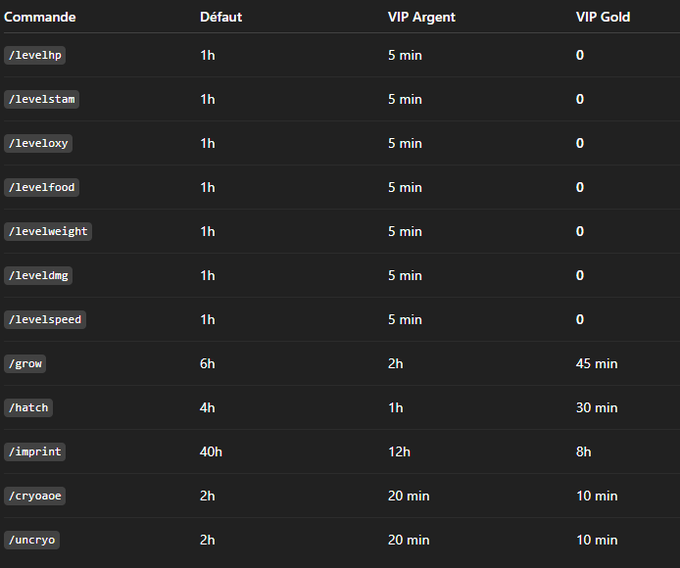Select the /imprint command tag
Screen dimensions: 680x568
35,451
